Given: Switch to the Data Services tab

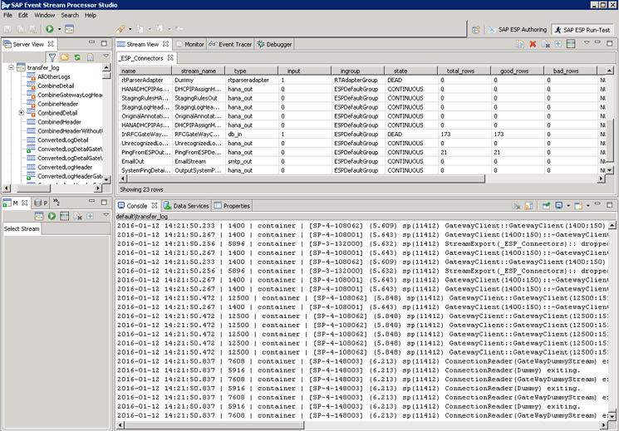Looking at the screenshot, I should 185,205.
